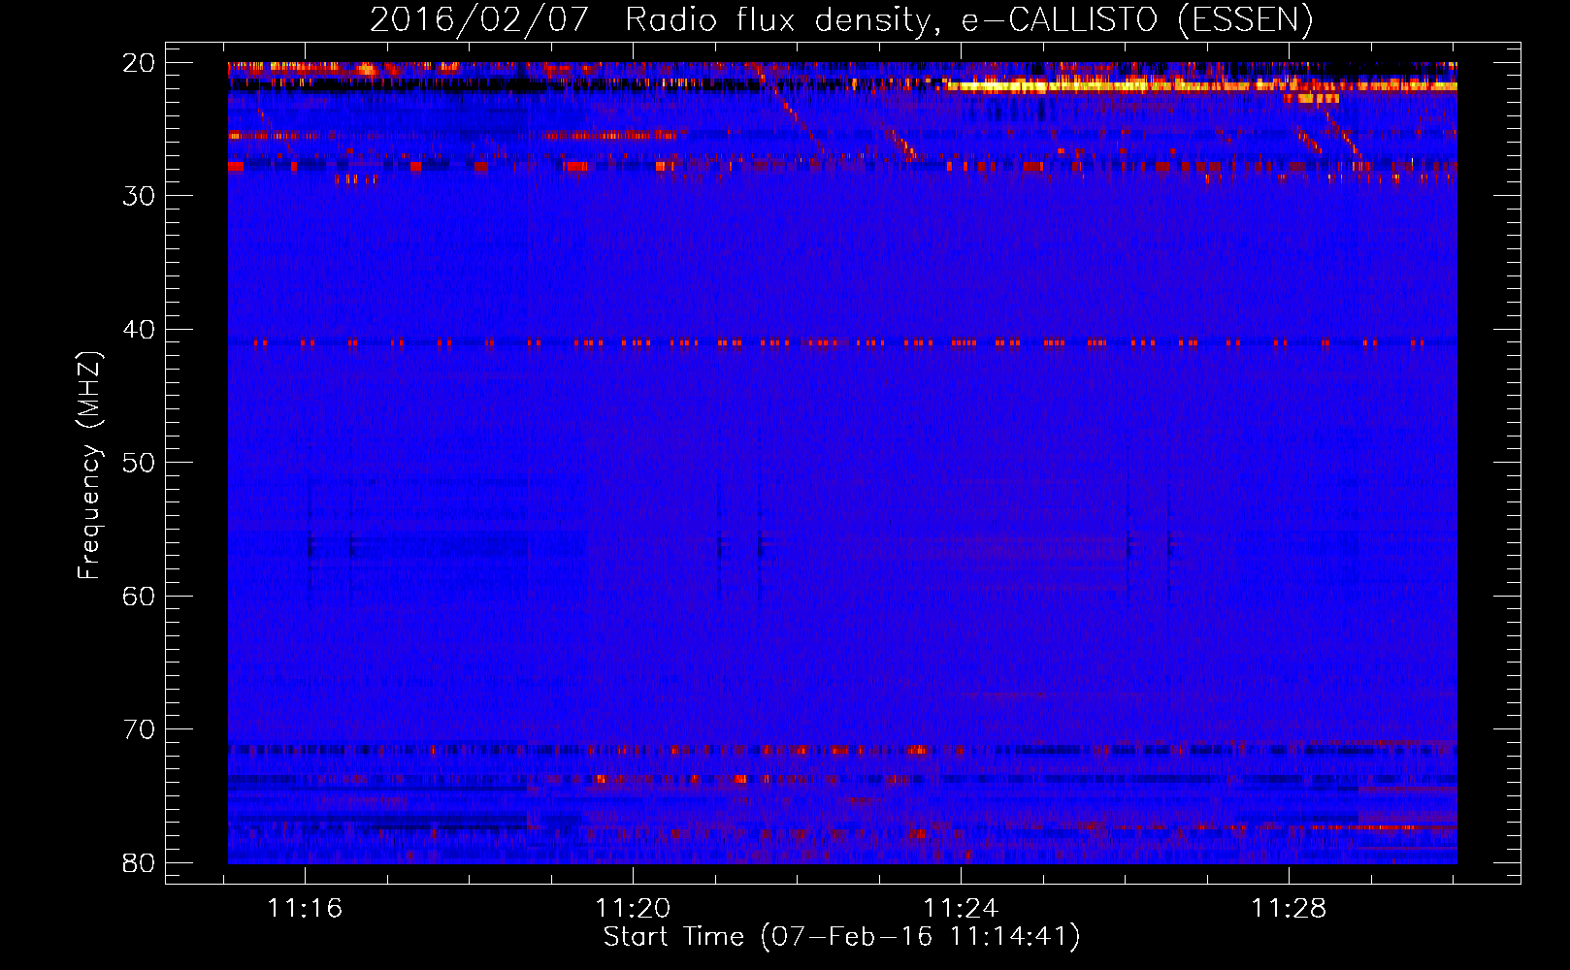The width and height of the screenshot is (1570, 970).
Task: Click the '80' frequency tick label
Action: [x=140, y=862]
